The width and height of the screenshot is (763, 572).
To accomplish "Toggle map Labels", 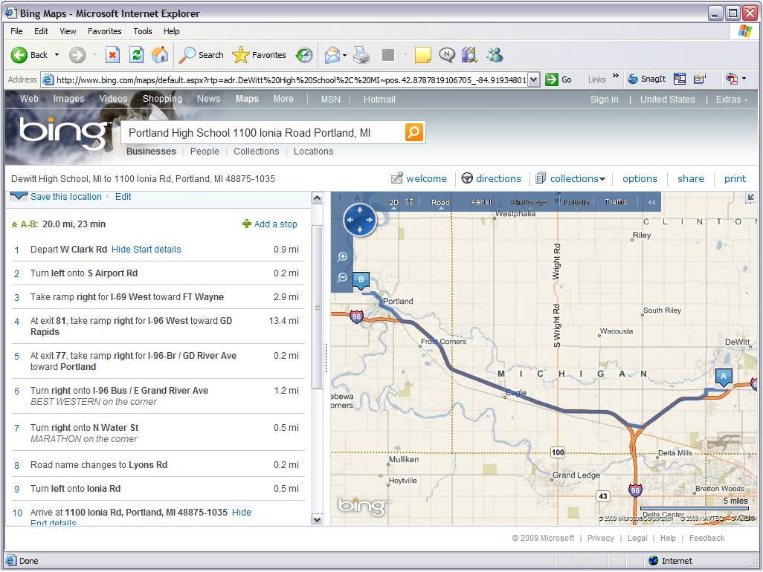I will point(576,202).
